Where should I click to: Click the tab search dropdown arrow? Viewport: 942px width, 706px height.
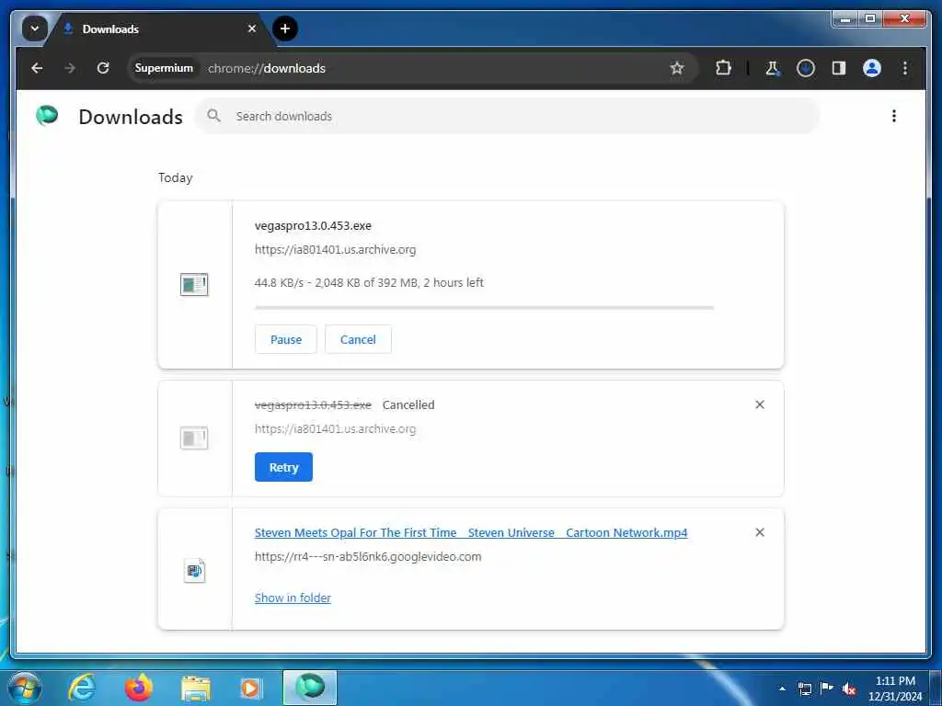[35, 28]
